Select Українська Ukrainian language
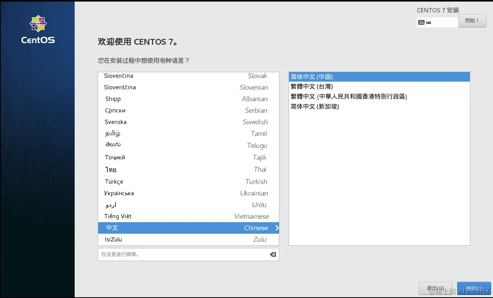 [x=189, y=193]
